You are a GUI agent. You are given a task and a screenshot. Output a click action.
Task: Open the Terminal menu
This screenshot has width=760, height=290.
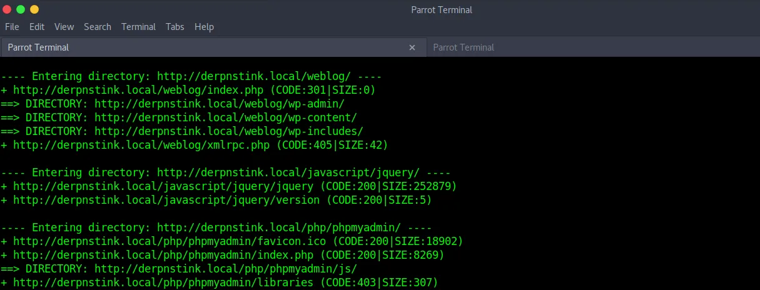pos(138,27)
